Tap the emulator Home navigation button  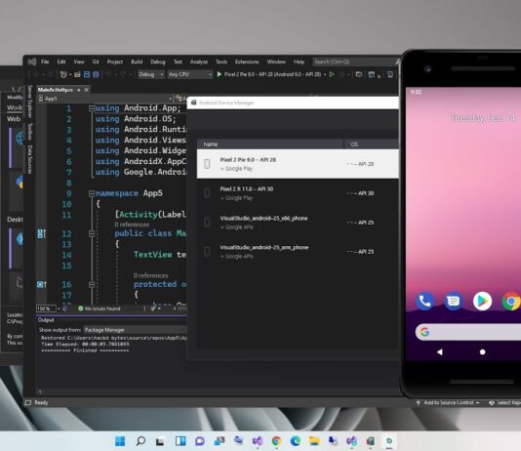point(482,352)
